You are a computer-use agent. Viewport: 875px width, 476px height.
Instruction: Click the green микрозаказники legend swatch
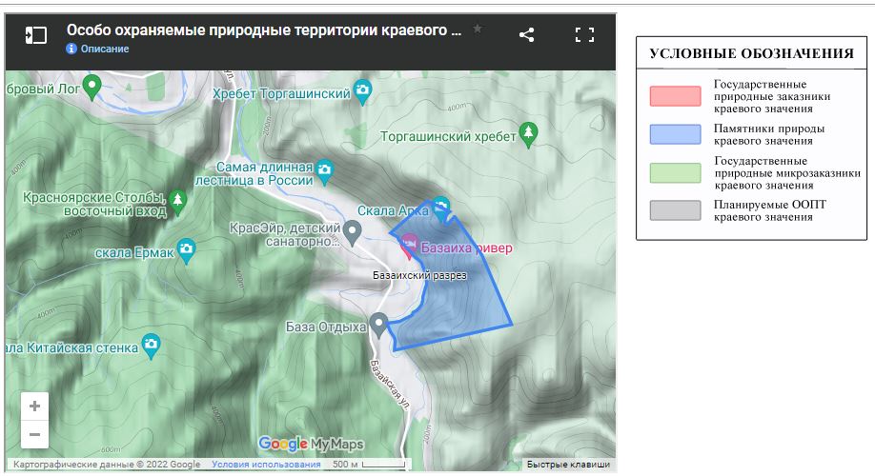675,172
